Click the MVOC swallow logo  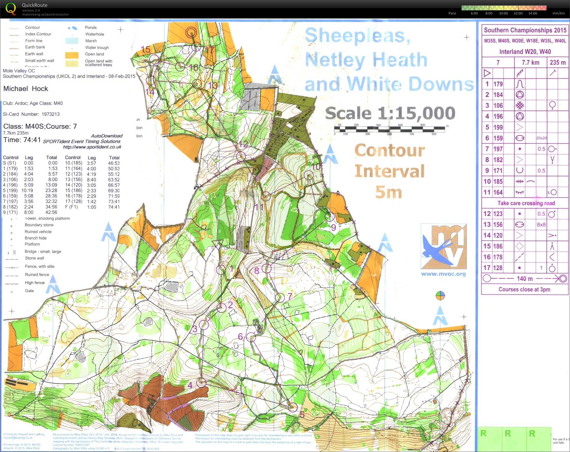pos(444,246)
